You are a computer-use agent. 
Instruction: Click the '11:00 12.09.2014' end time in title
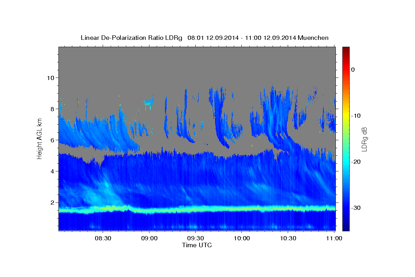click(x=270, y=38)
